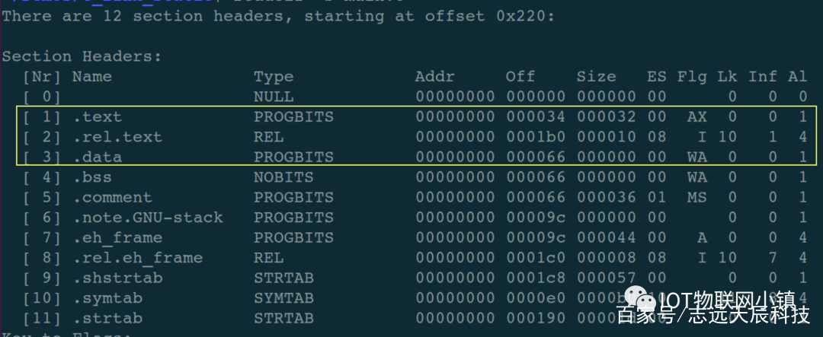
Task: Click the .data section name
Action: coord(97,157)
